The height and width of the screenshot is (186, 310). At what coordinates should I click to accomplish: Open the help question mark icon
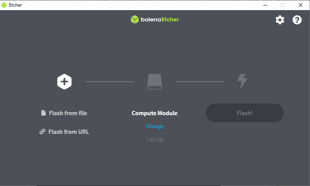pos(297,20)
